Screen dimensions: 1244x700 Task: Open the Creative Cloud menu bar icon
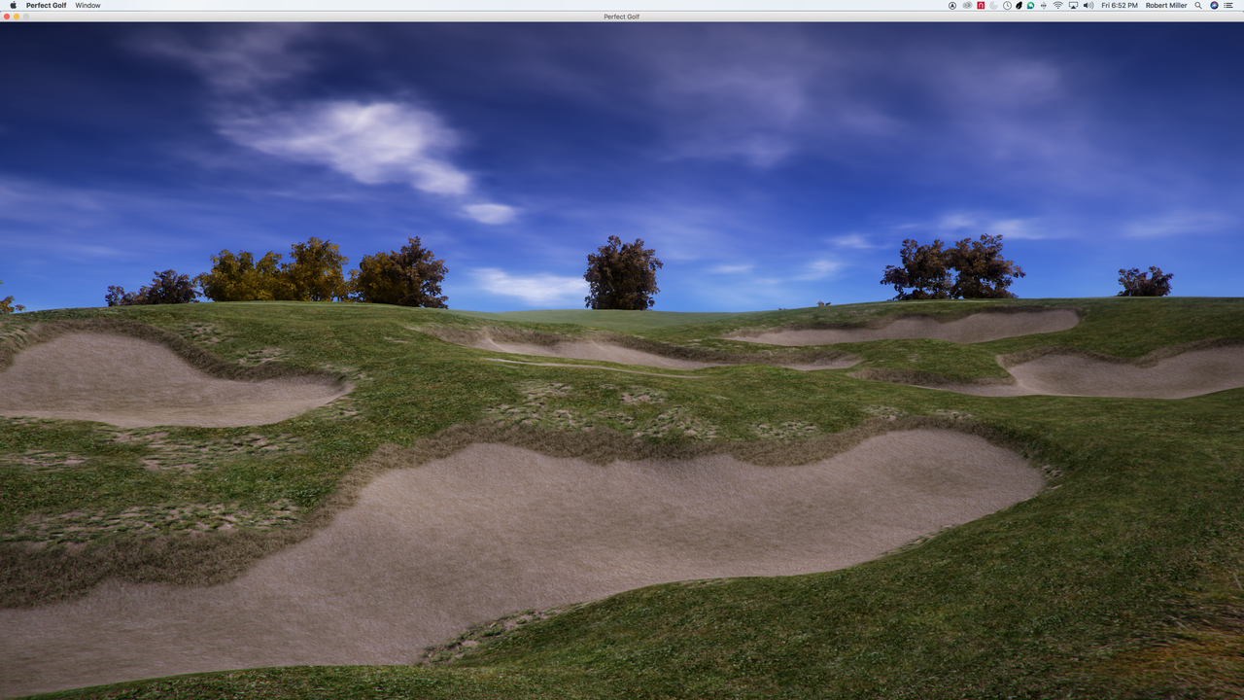point(967,5)
